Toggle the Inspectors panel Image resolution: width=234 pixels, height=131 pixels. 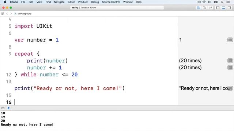click(x=229, y=8)
